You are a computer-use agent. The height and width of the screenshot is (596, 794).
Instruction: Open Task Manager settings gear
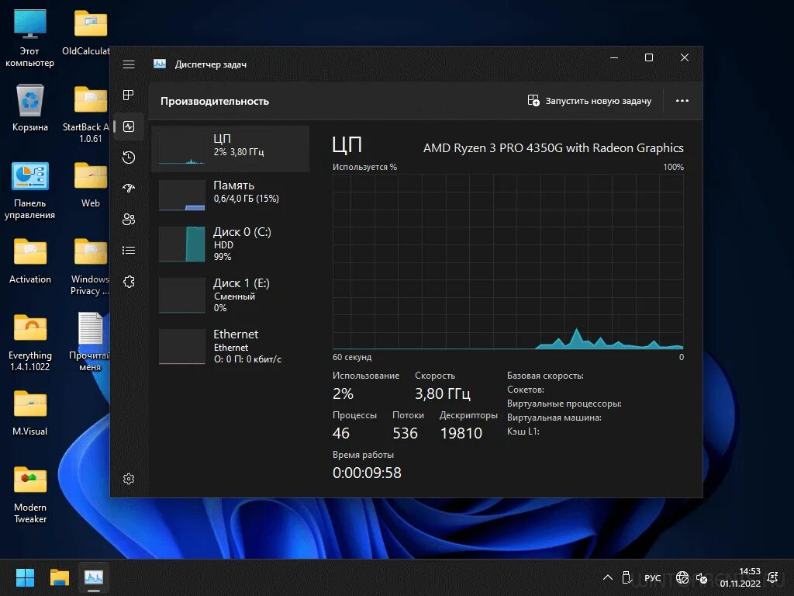pos(129,479)
